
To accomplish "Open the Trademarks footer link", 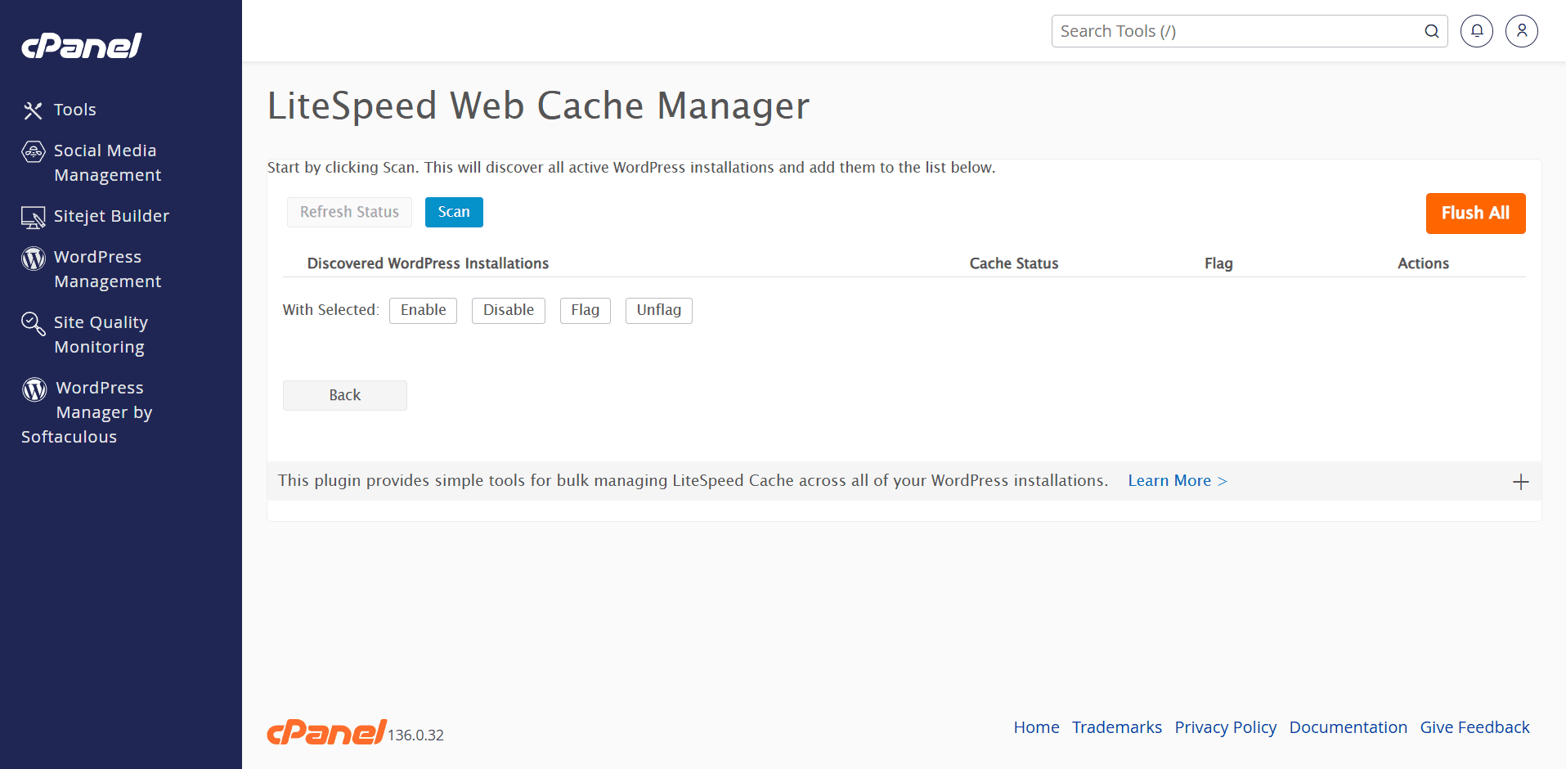I will [1116, 727].
